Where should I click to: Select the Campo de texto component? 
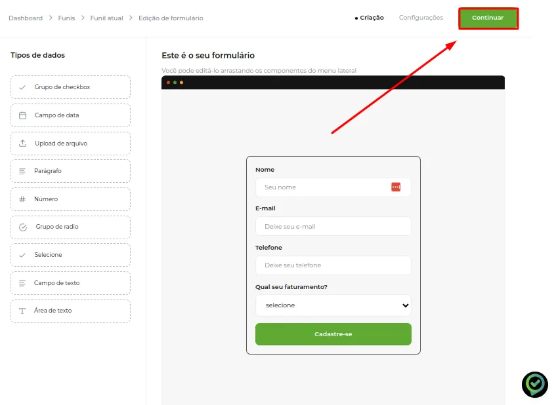(x=71, y=283)
